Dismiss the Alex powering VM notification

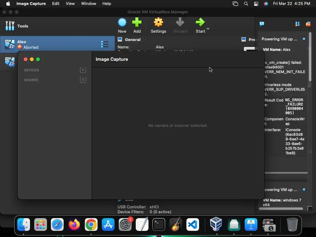pos(304,39)
